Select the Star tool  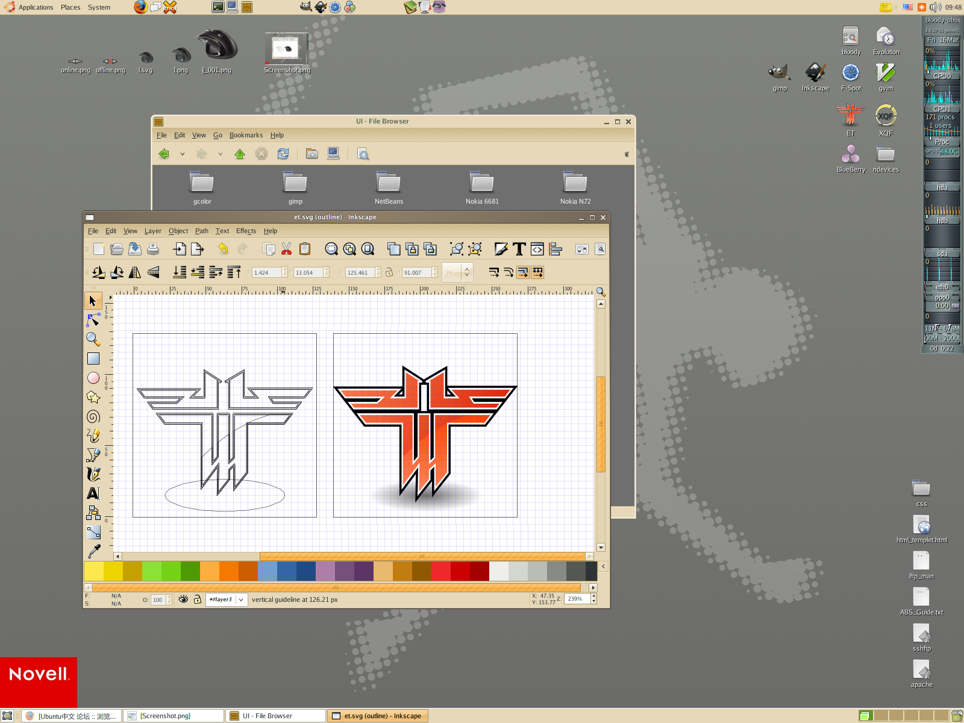[x=93, y=397]
